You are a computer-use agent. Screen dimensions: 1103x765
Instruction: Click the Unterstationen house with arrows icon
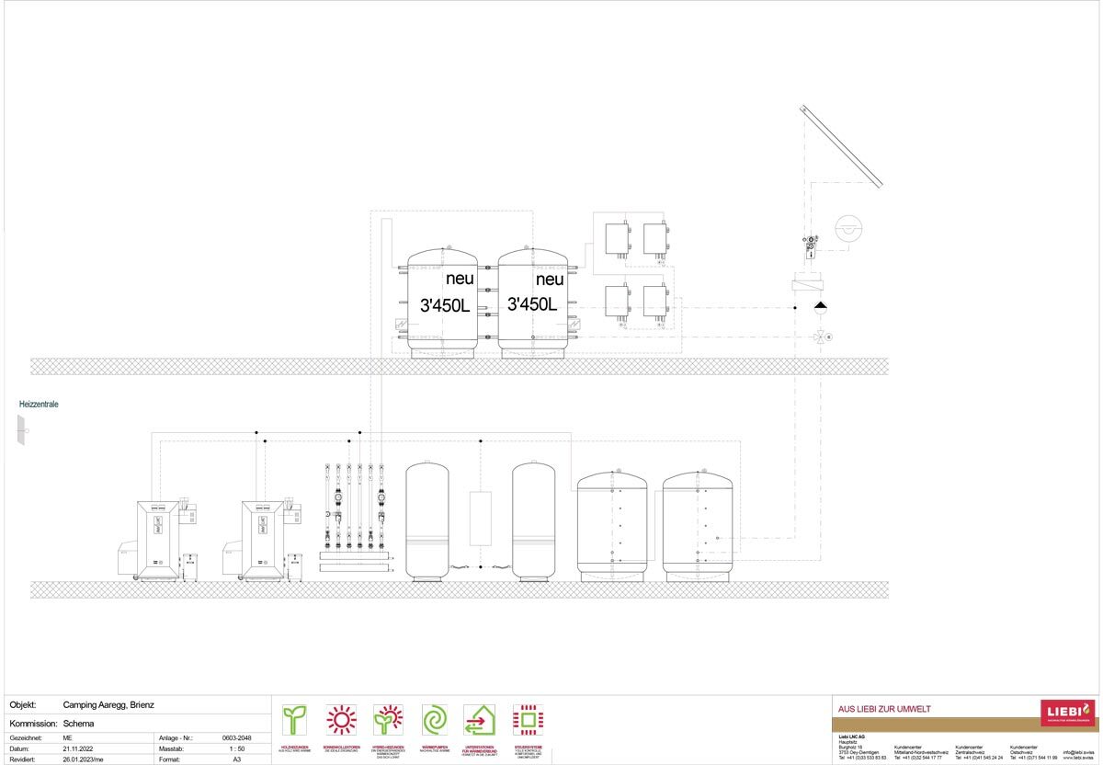[480, 719]
